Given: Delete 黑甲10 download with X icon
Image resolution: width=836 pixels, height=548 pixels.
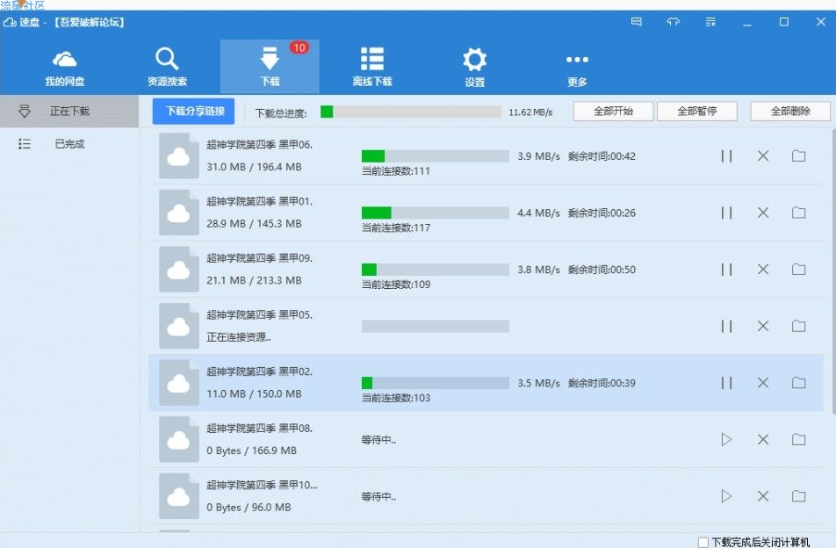Looking at the screenshot, I should (x=763, y=496).
